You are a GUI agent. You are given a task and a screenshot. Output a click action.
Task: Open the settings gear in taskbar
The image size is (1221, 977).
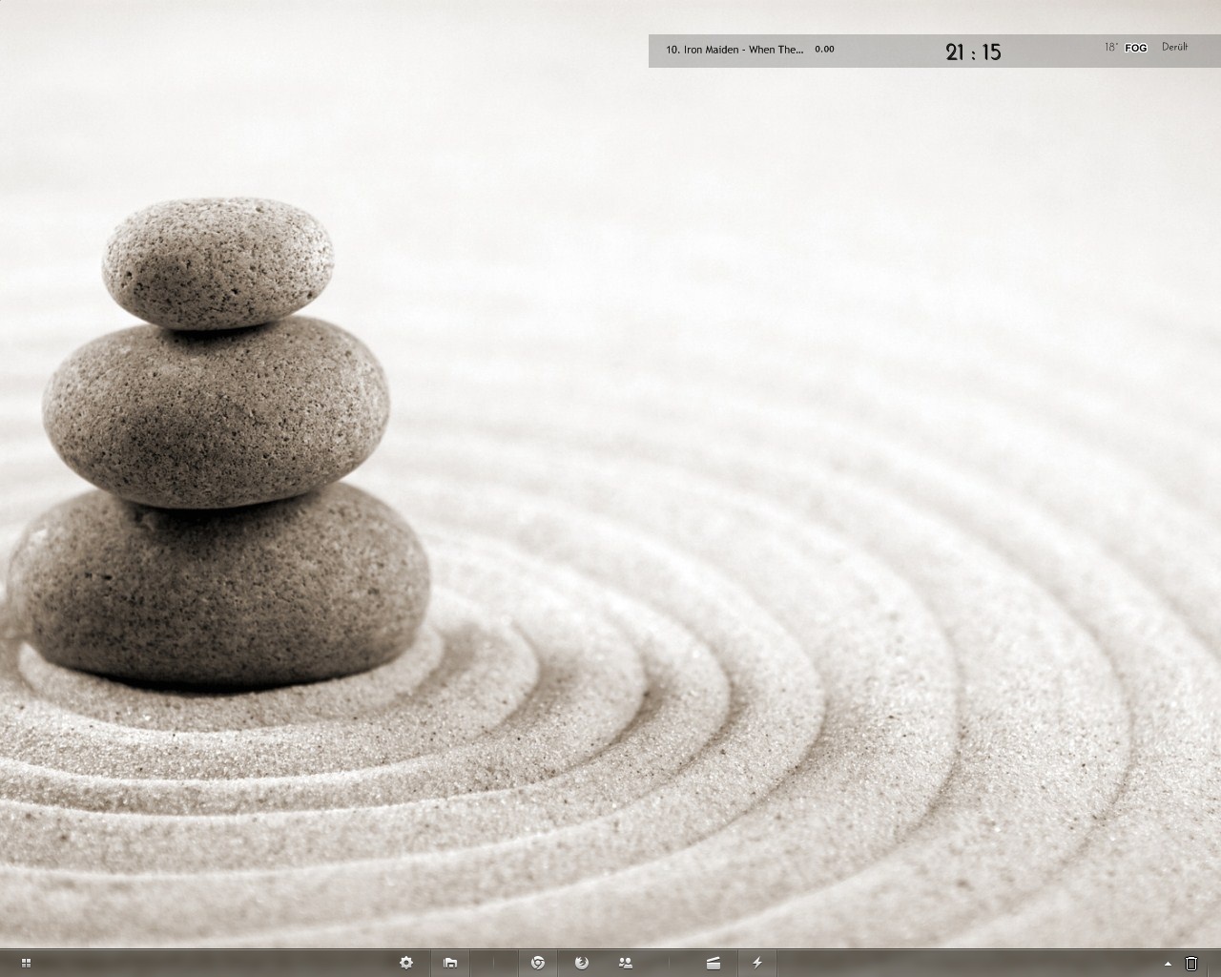point(406,963)
